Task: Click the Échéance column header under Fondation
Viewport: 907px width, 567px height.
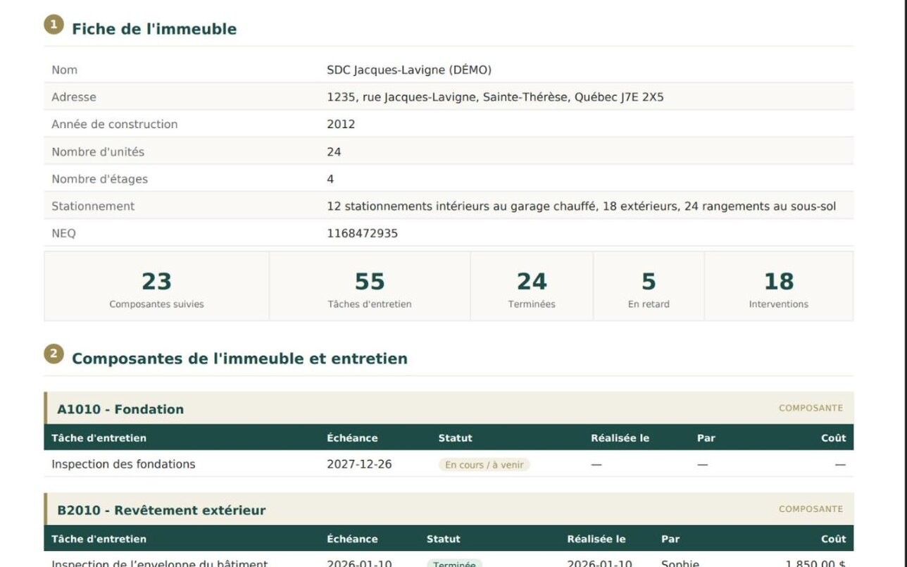Action: [x=352, y=438]
